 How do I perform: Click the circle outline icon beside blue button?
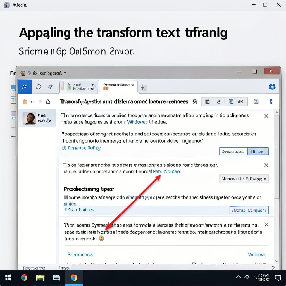[39, 87]
